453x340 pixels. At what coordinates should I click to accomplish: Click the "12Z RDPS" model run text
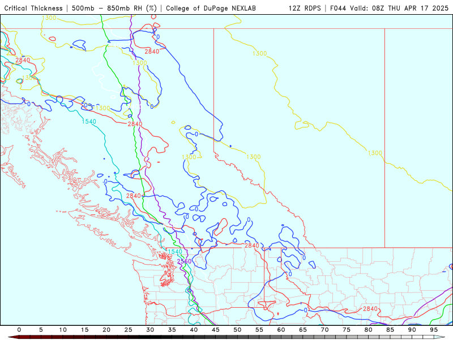[305, 8]
